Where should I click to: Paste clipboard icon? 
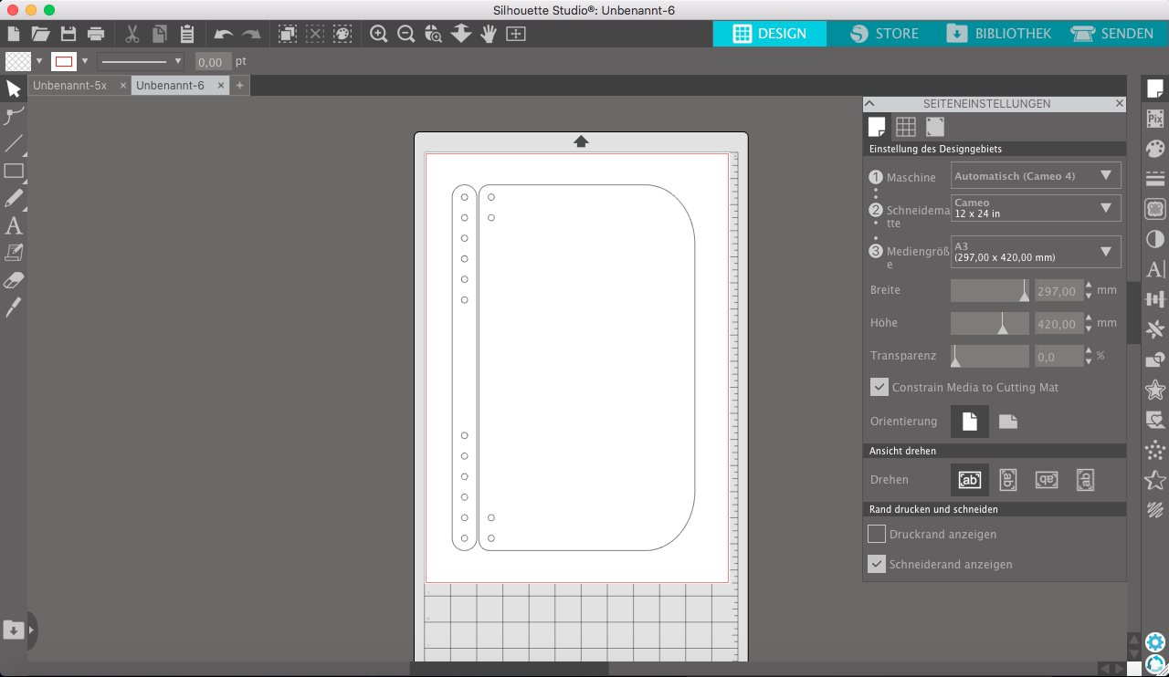(x=187, y=34)
